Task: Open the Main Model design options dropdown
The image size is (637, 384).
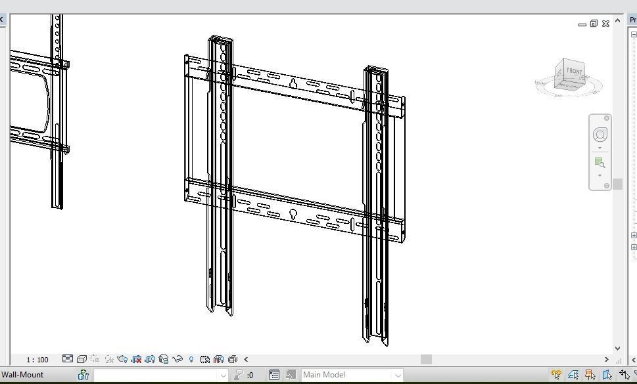Action: tap(397, 375)
